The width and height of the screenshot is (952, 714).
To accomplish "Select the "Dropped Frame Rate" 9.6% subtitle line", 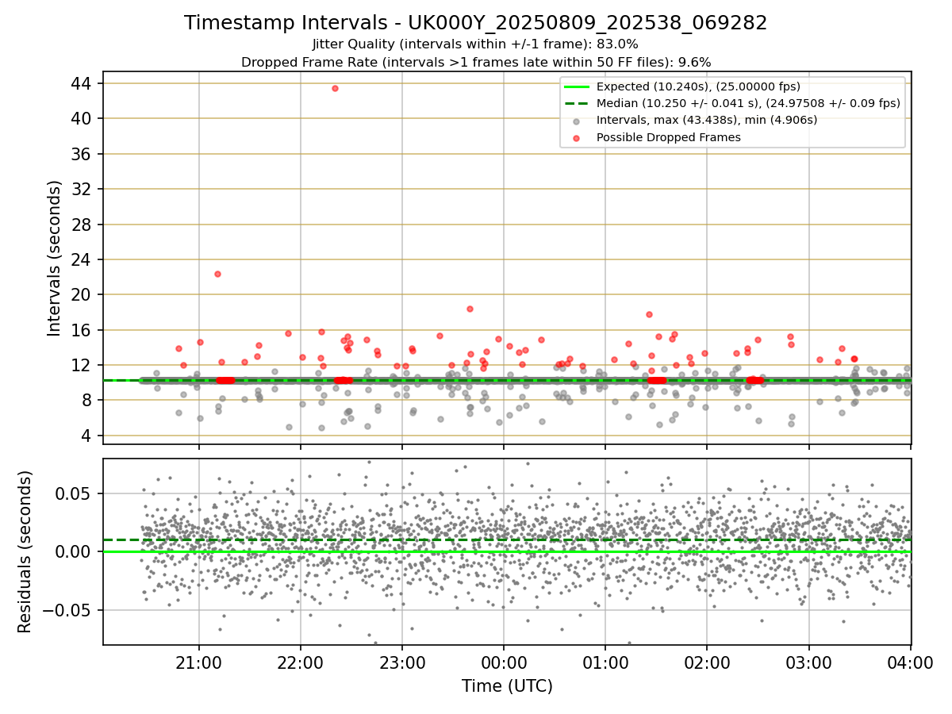I will pos(476,62).
